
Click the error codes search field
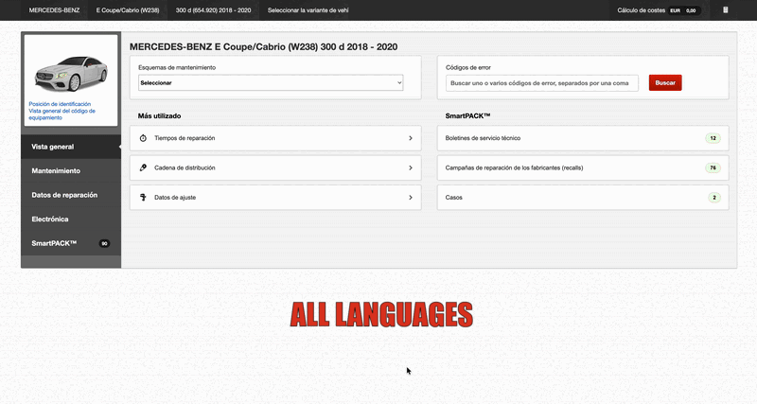coord(542,83)
